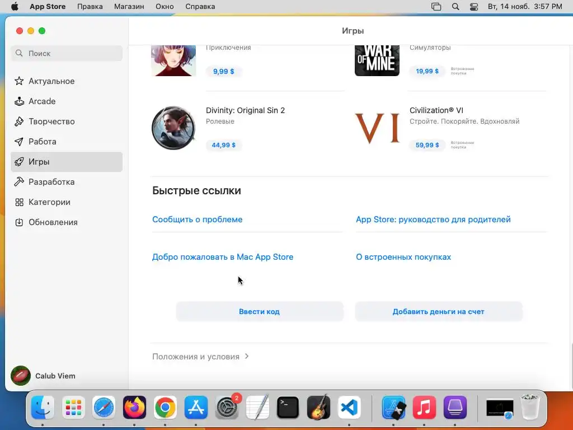Screen dimensions: 573x430
Task: Click the Spotlight search icon in menu bar
Action: pos(455,7)
